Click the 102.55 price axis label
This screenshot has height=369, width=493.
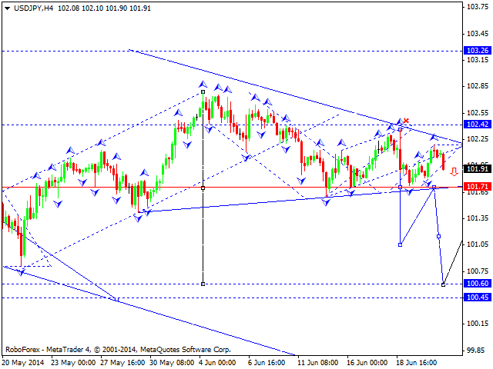tap(478, 113)
